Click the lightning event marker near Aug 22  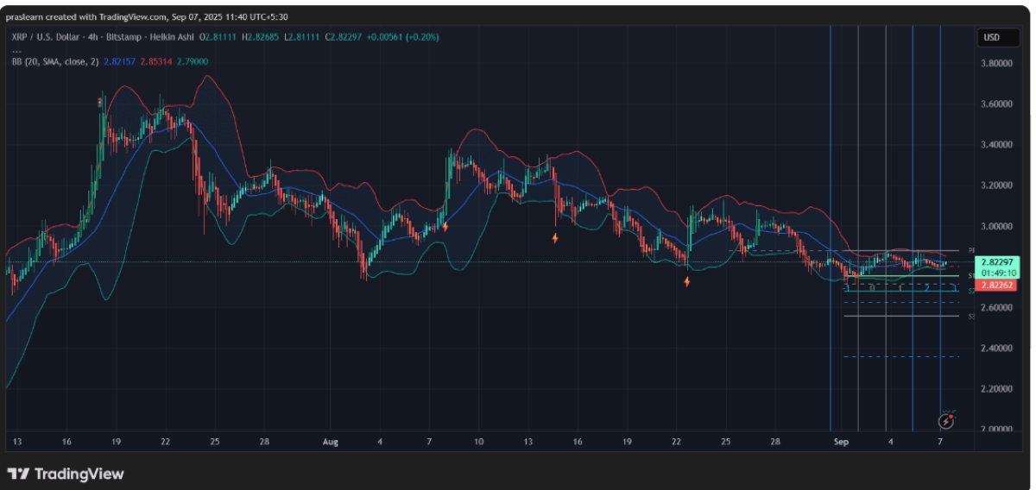[x=686, y=281]
